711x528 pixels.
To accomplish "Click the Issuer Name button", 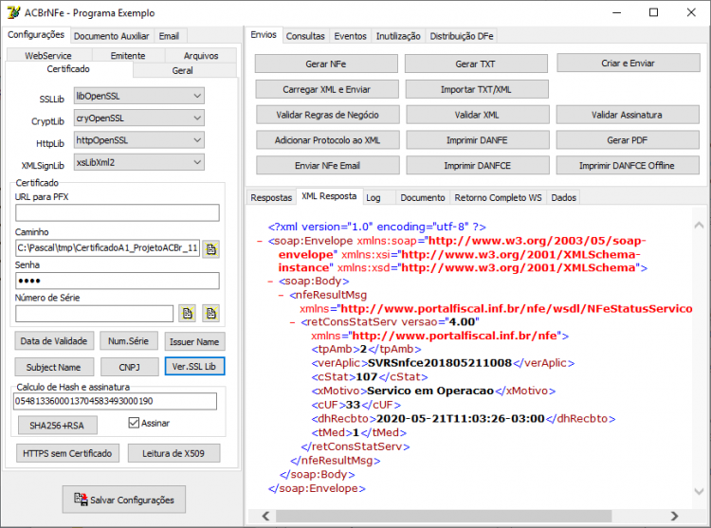I will pos(194,341).
